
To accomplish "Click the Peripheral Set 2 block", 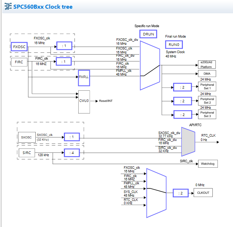I will (x=207, y=101).
